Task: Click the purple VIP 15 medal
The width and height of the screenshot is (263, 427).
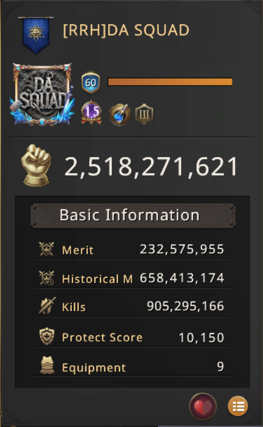Action: [91, 113]
